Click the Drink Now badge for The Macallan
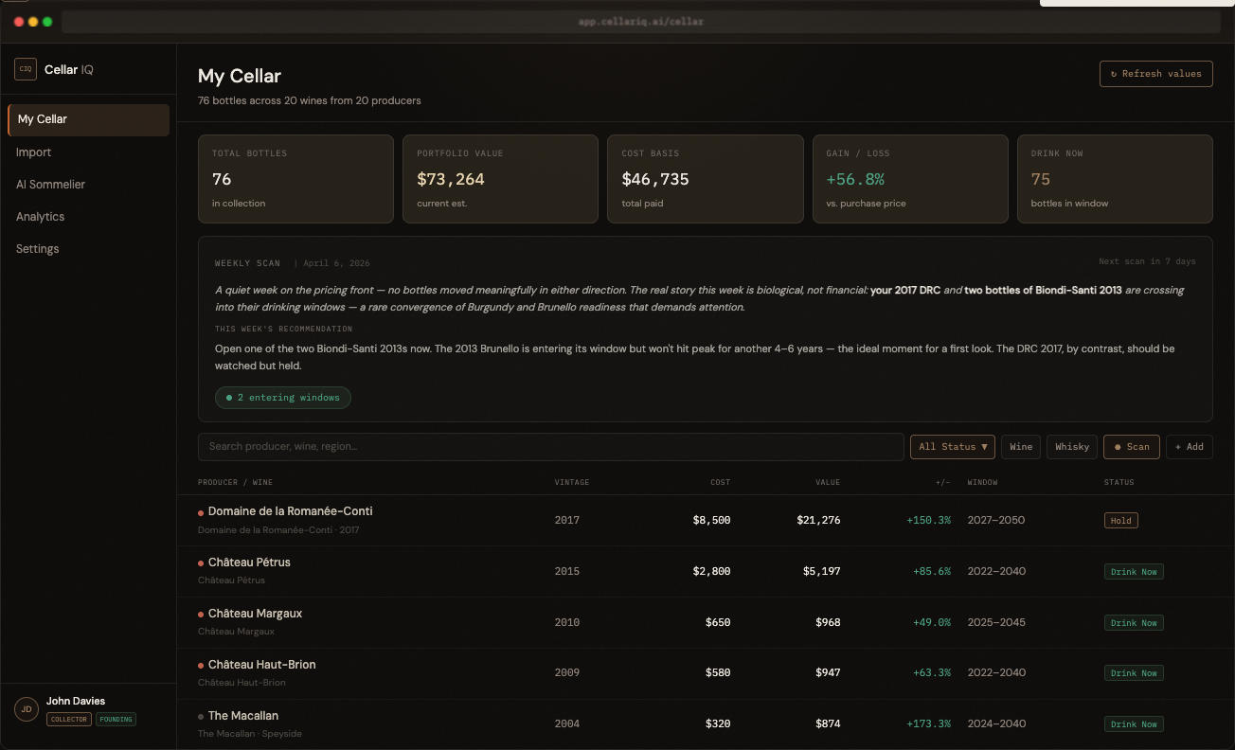The height and width of the screenshot is (750, 1235). 1134,724
